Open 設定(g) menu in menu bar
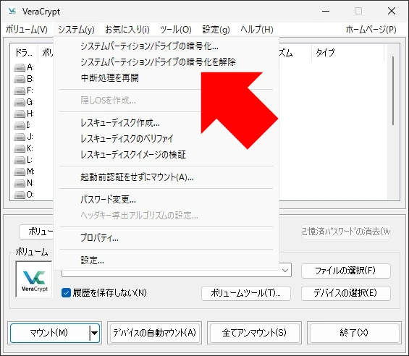 pyautogui.click(x=216, y=30)
